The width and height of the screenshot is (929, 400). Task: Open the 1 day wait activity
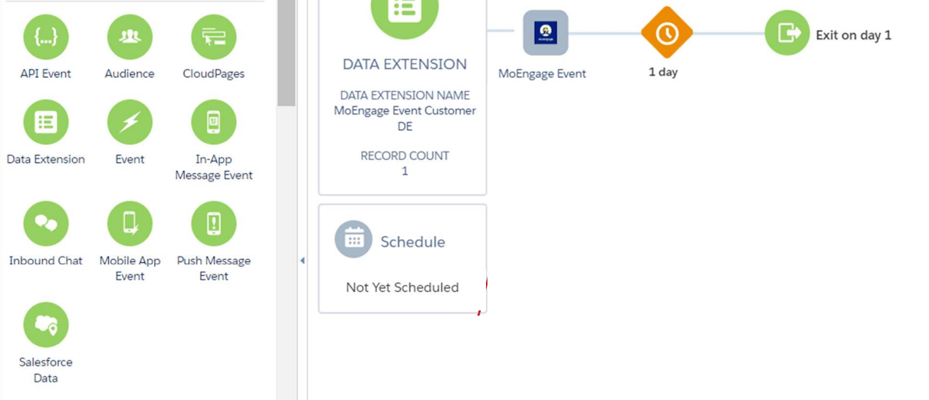(667, 33)
